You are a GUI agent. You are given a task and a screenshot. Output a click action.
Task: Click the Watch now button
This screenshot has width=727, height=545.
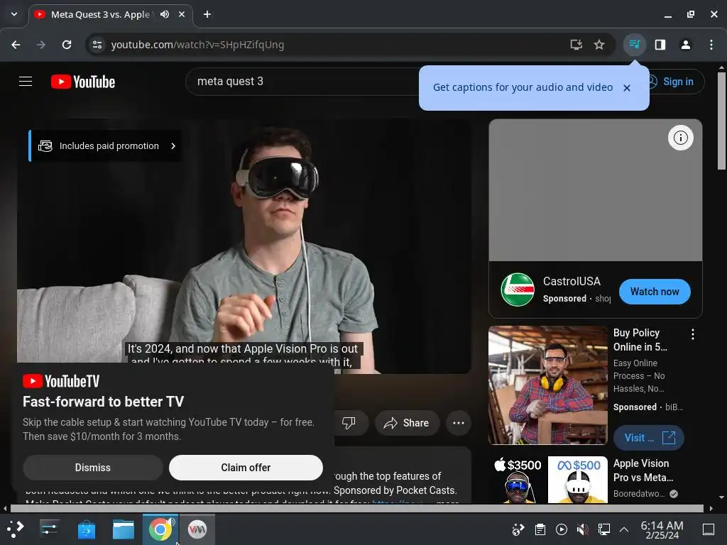[655, 292]
